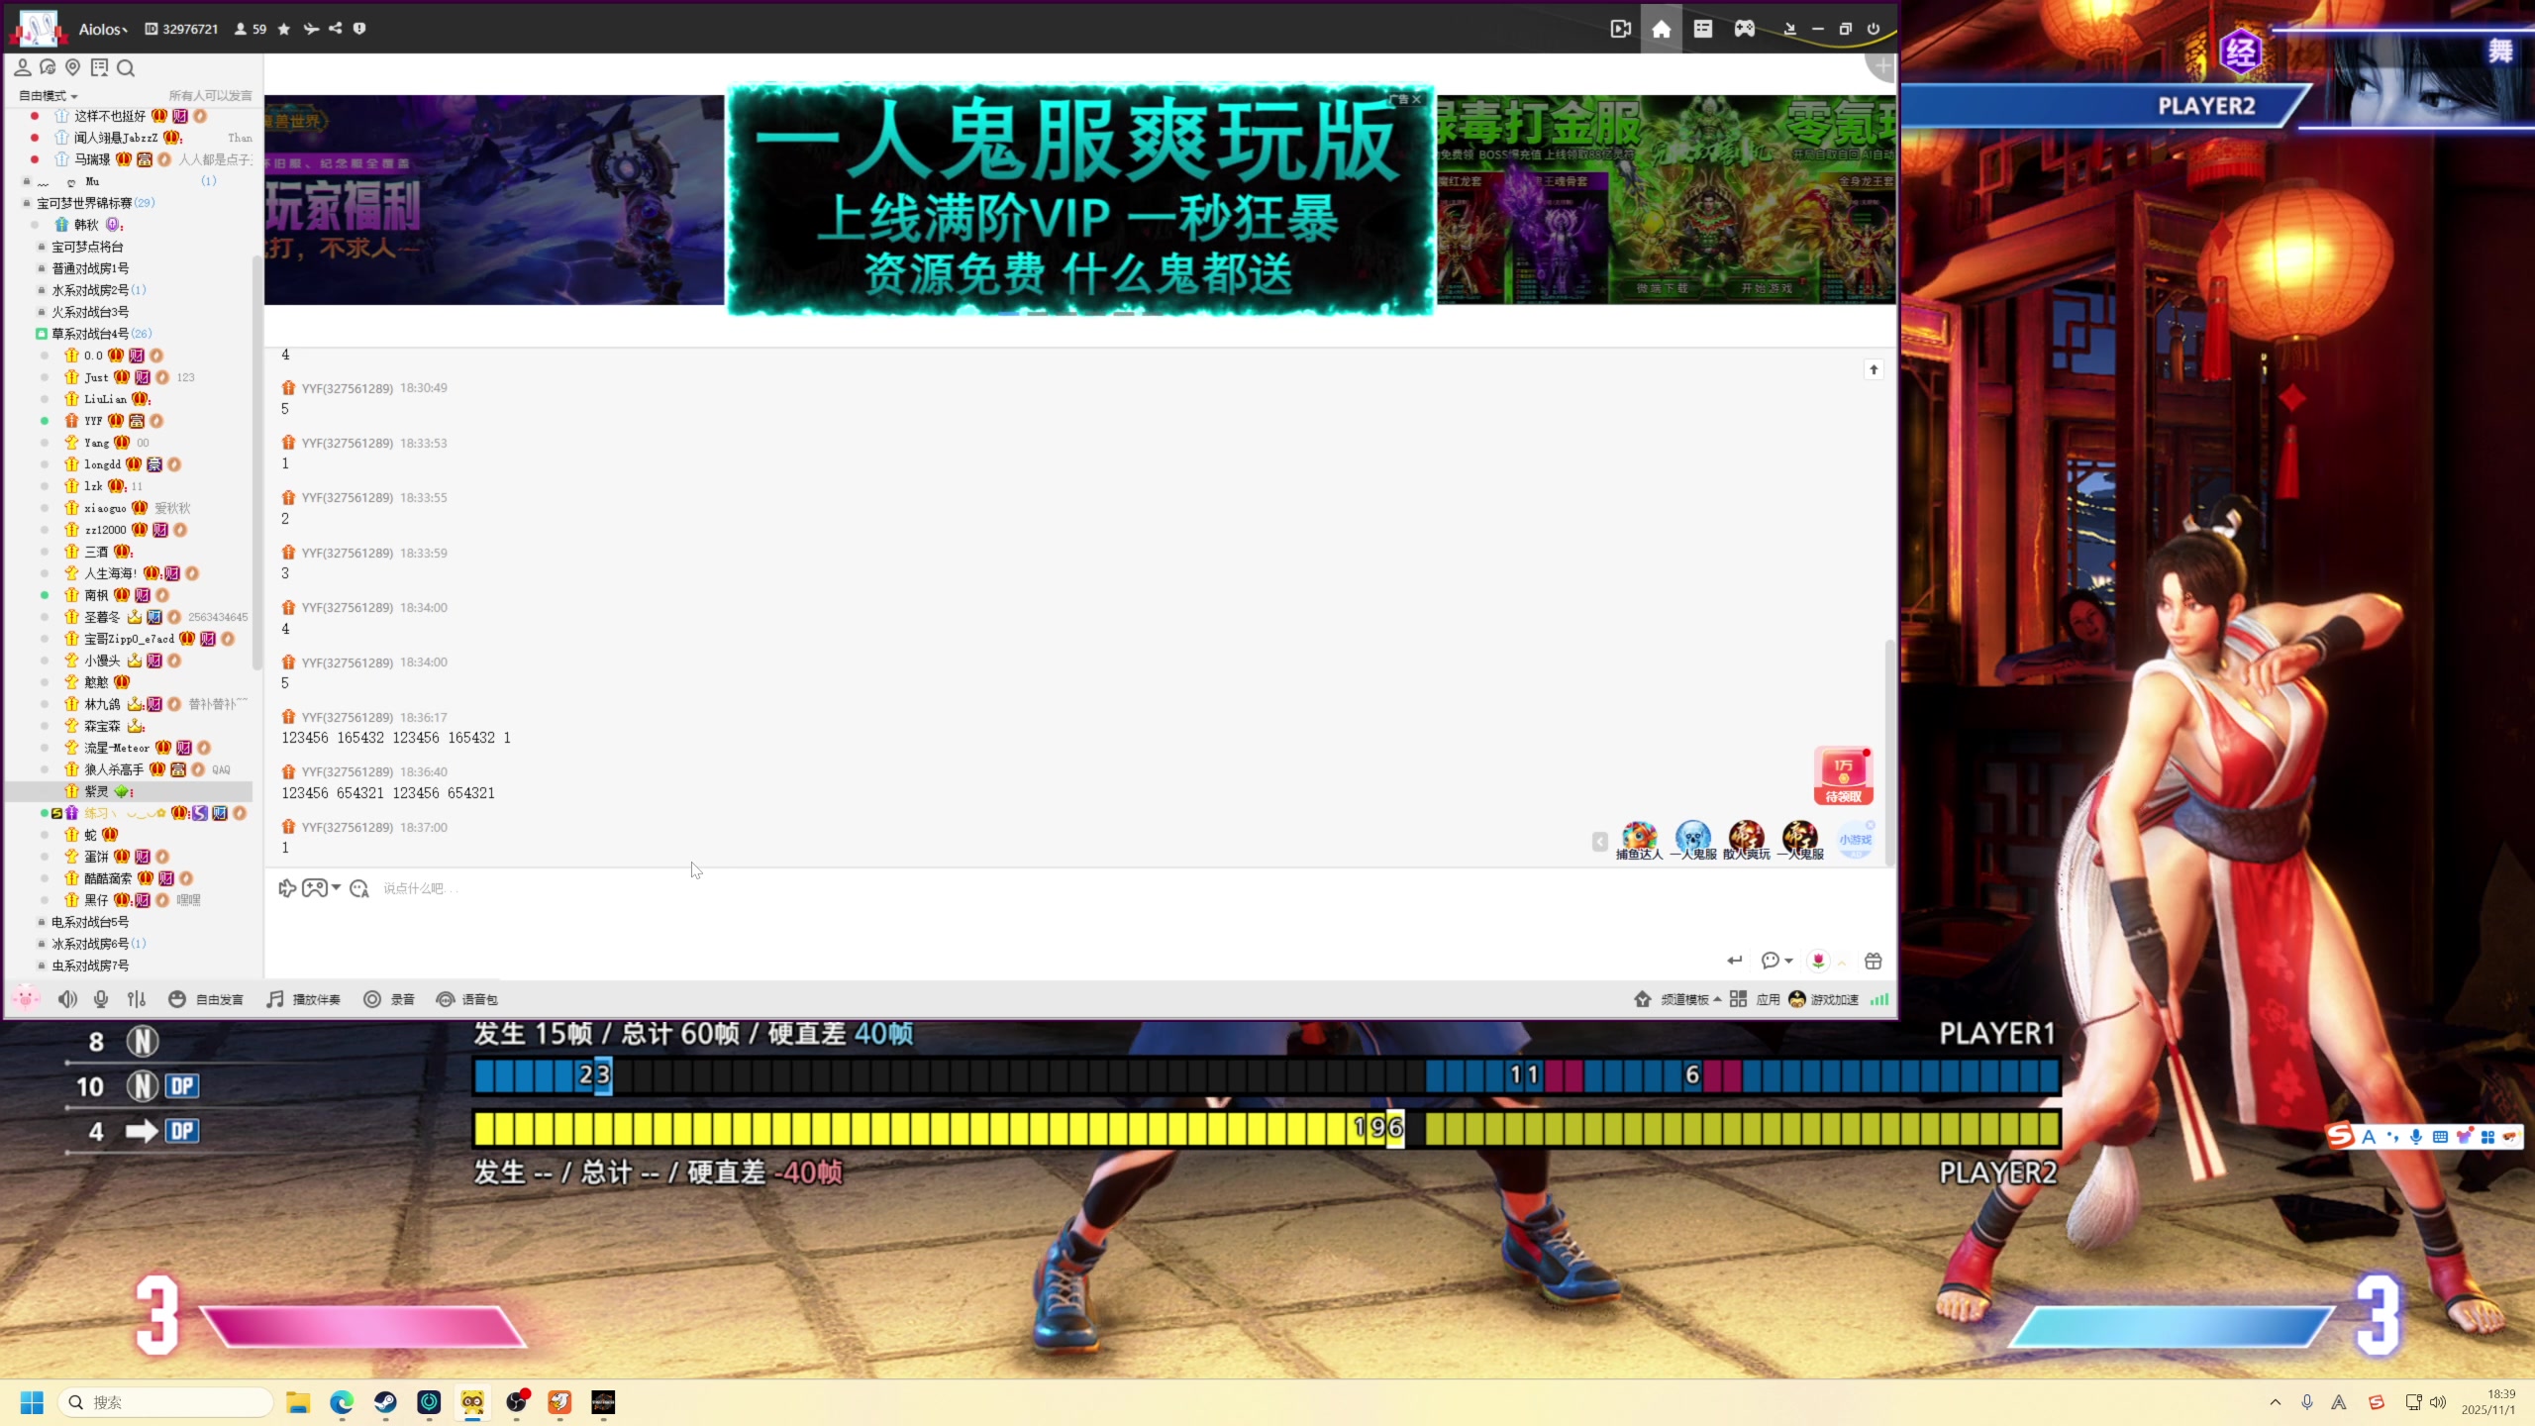Screen dimensions: 2535x1426
Task: Mute the speaker volume in bottom bar
Action: pyautogui.click(x=67, y=999)
